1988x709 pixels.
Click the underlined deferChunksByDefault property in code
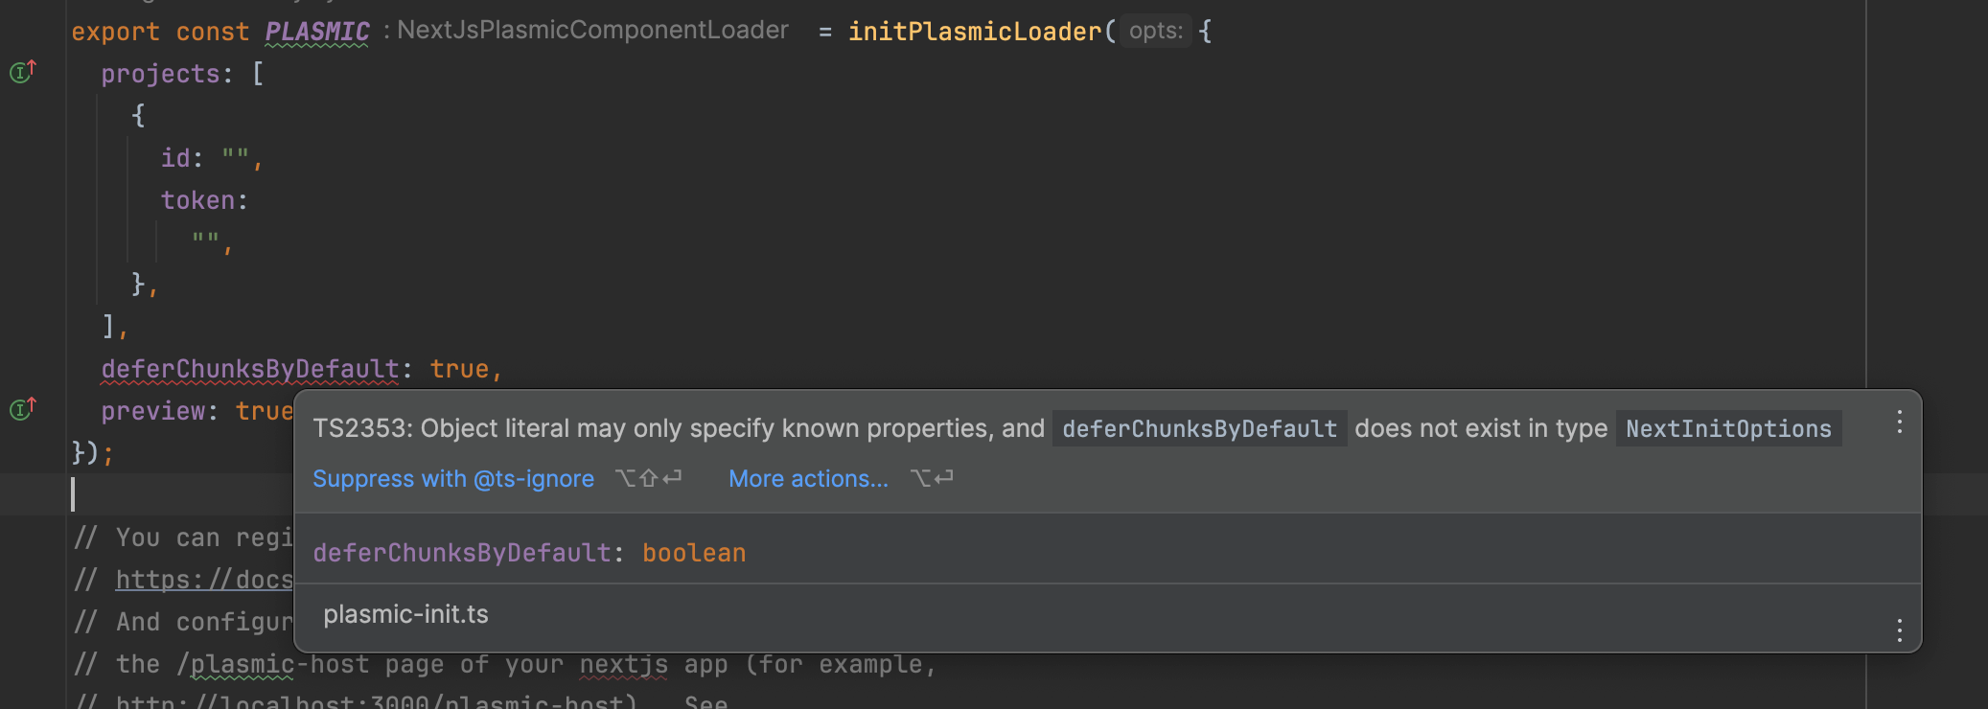pyautogui.click(x=249, y=369)
